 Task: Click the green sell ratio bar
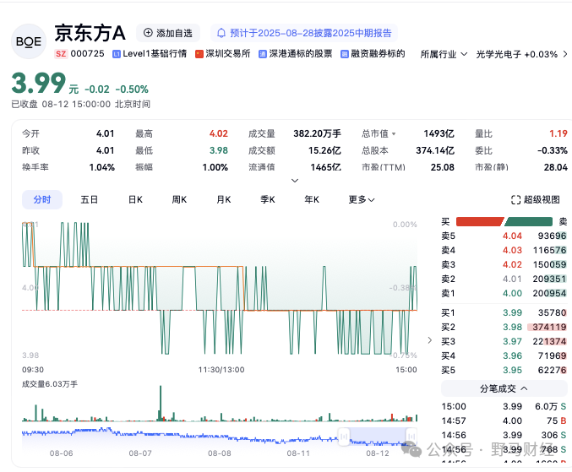(x=527, y=221)
